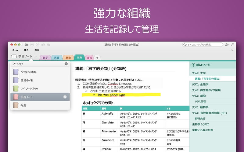The width and height of the screenshot is (244, 152).
Task: Click the Ursidae table cell
Action: pyautogui.click(x=110, y=149)
